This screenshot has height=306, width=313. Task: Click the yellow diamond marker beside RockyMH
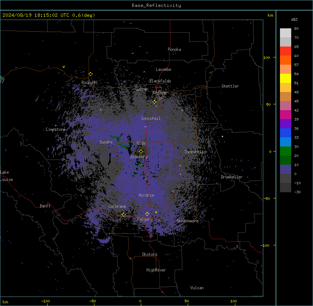(x=91, y=74)
